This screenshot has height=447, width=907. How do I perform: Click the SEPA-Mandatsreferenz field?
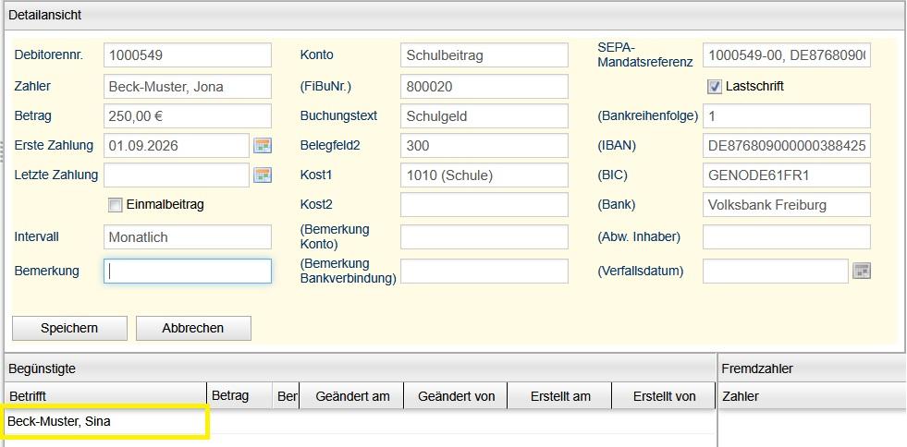click(x=787, y=55)
